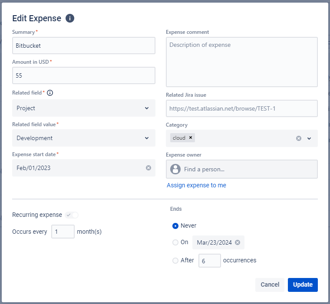Select the Never ends radio option
This screenshot has width=330, height=304.
tap(175, 226)
